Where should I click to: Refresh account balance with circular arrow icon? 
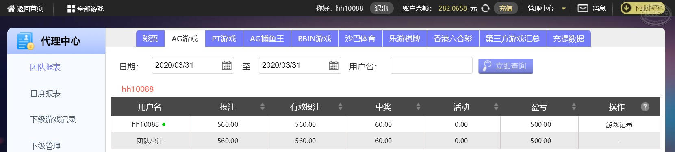[485, 8]
